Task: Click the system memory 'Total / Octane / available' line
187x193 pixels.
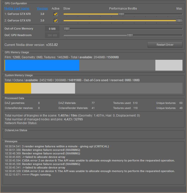Action: tap(72, 80)
